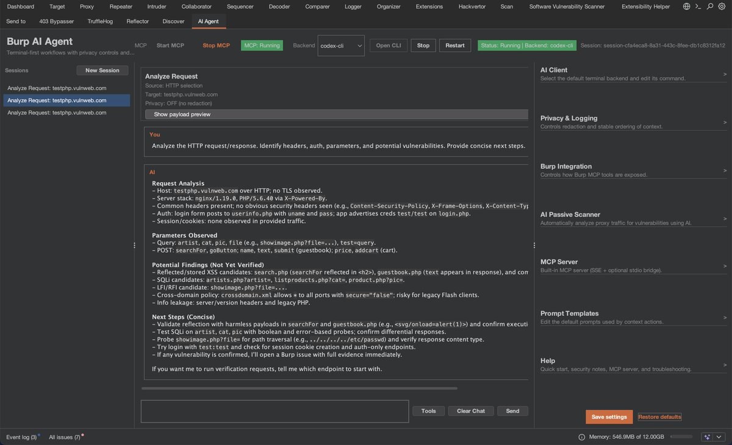Open the Software Vulnerability Scanner tab
The height and width of the screenshot is (445, 732).
567,7
